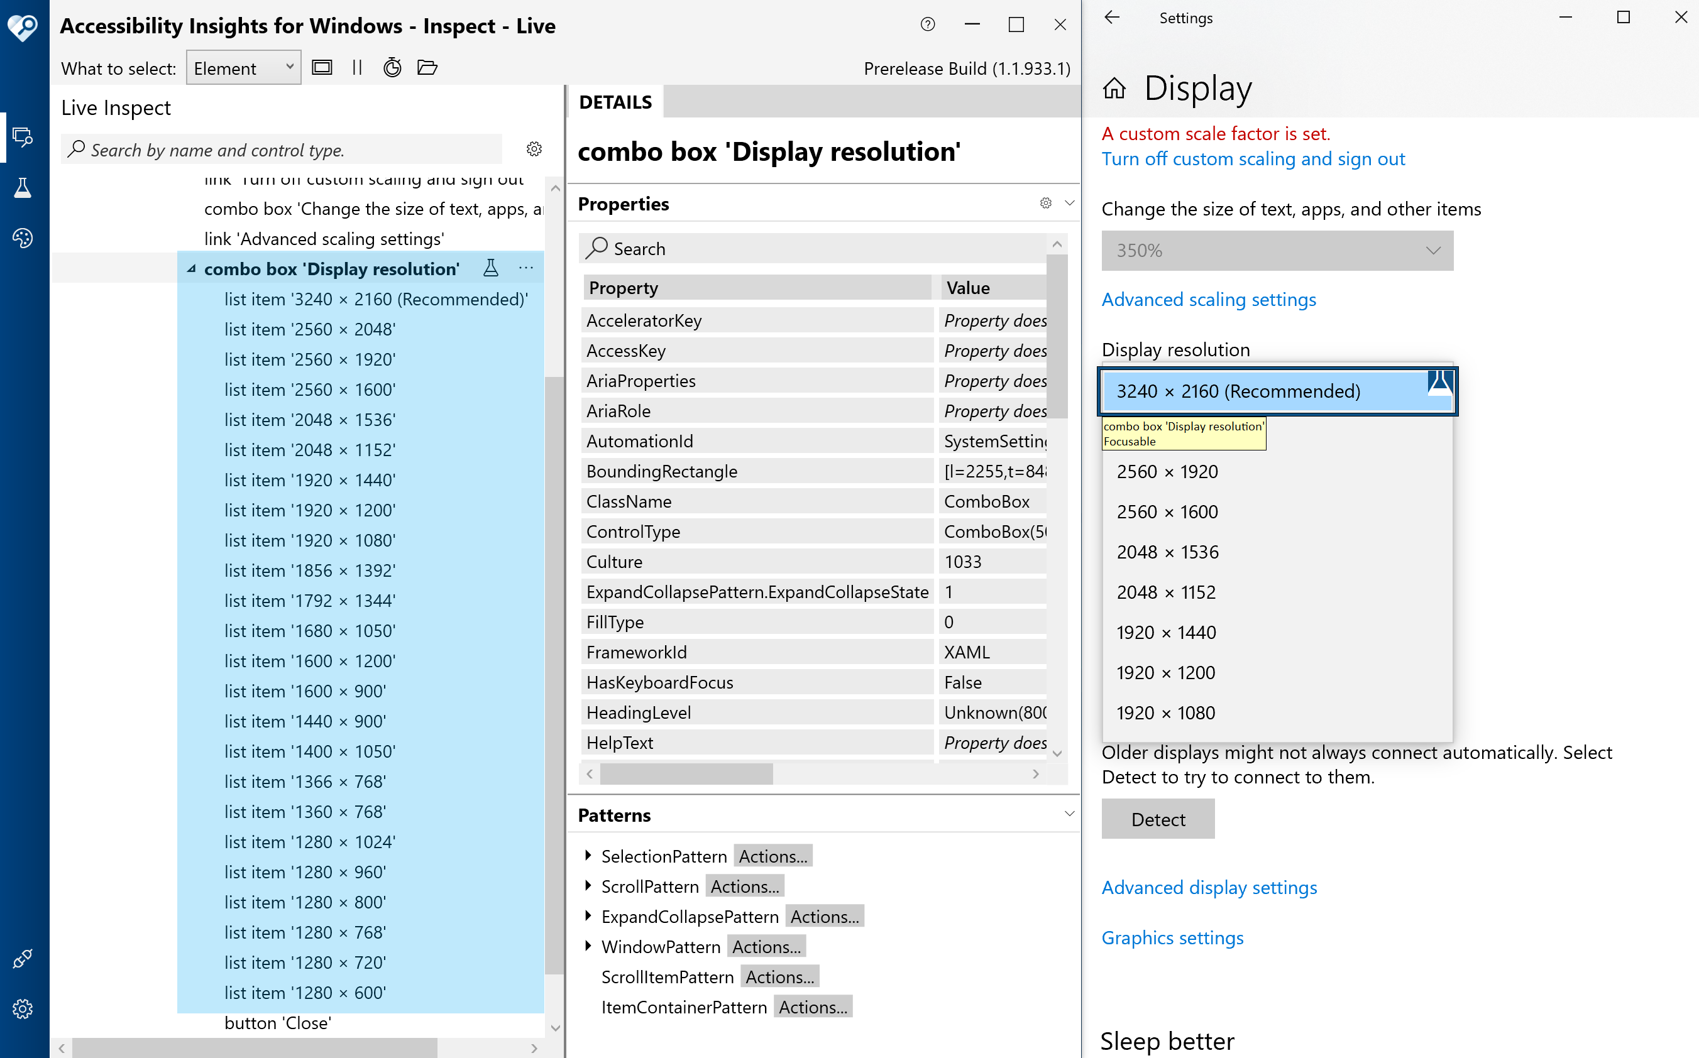
Task: Select list item '3240 × 2160 (Recommended)' in tree
Action: pyautogui.click(x=376, y=299)
